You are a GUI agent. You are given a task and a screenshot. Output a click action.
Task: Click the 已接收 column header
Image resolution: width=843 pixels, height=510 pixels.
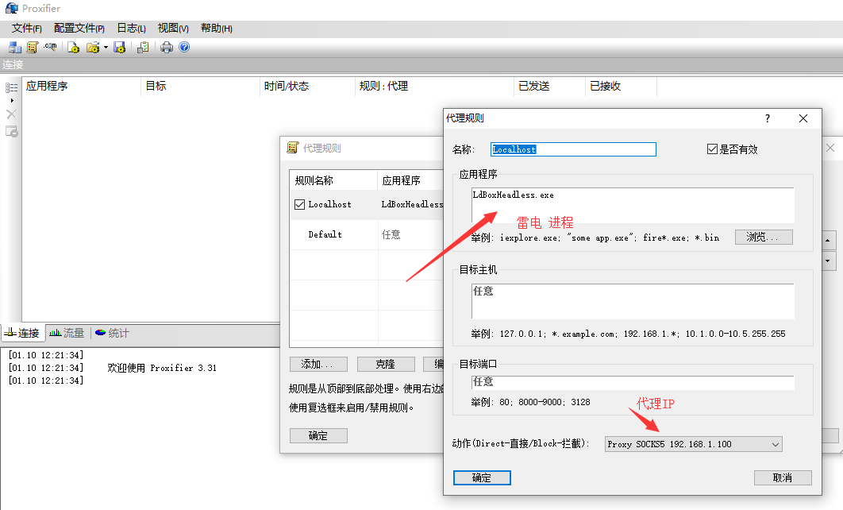pos(621,86)
